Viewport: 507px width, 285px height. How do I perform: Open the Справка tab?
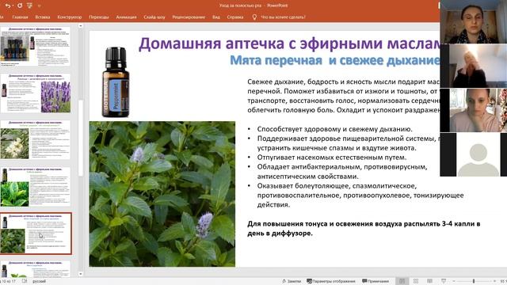coord(235,17)
